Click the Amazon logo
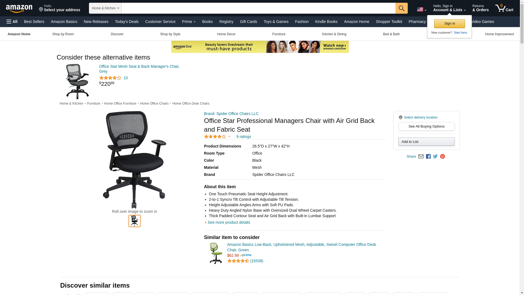The height and width of the screenshot is (295, 524). coord(19,8)
